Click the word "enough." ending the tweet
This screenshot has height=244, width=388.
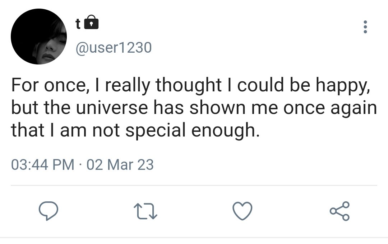(225, 131)
